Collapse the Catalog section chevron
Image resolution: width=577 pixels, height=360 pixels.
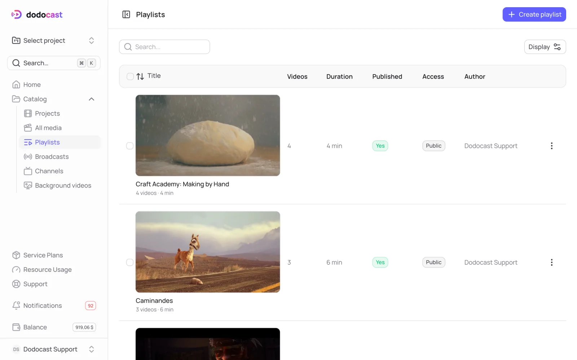92,99
